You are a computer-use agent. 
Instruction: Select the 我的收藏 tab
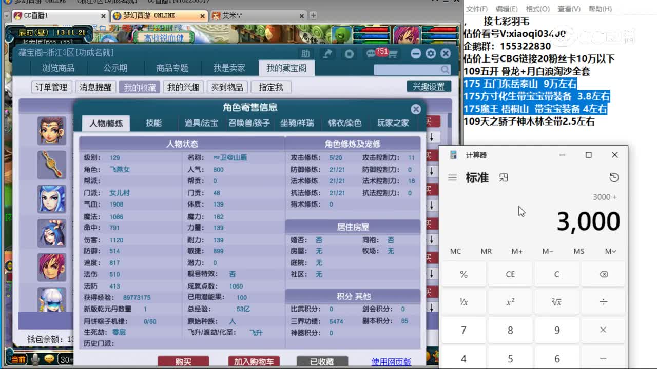(x=139, y=87)
